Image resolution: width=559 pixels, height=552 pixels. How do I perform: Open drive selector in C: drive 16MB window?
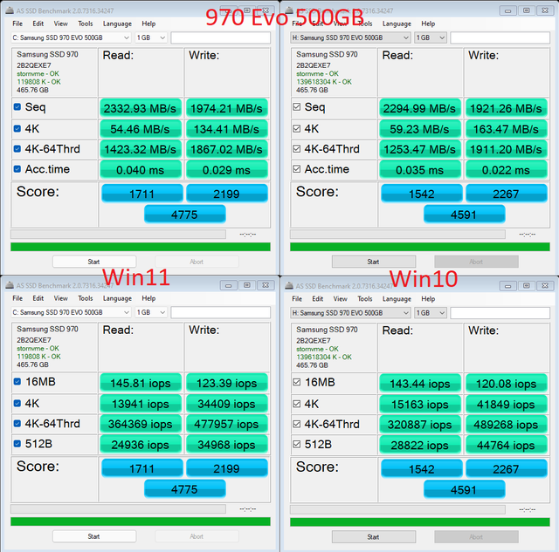(71, 312)
